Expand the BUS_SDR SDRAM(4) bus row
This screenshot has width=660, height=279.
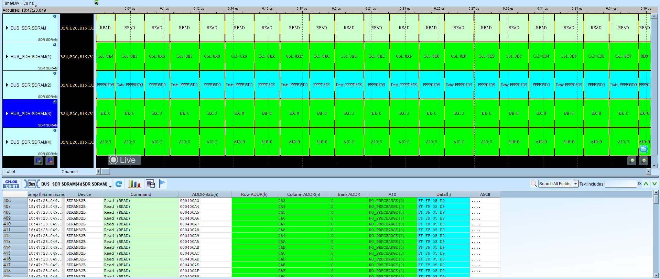click(7, 142)
